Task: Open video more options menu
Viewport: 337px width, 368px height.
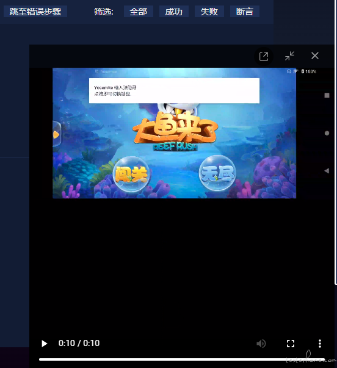Action: (320, 344)
